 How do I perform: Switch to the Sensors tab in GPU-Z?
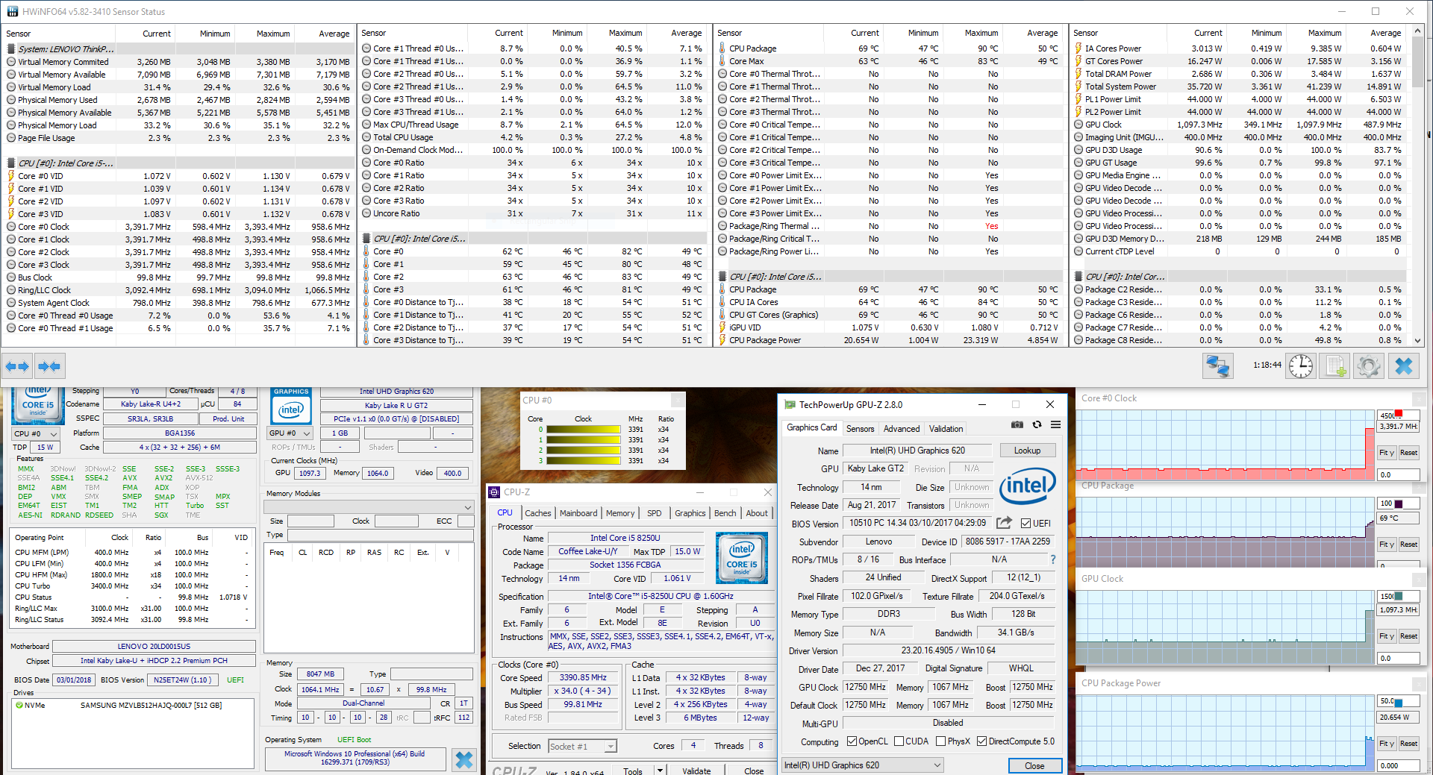point(860,429)
